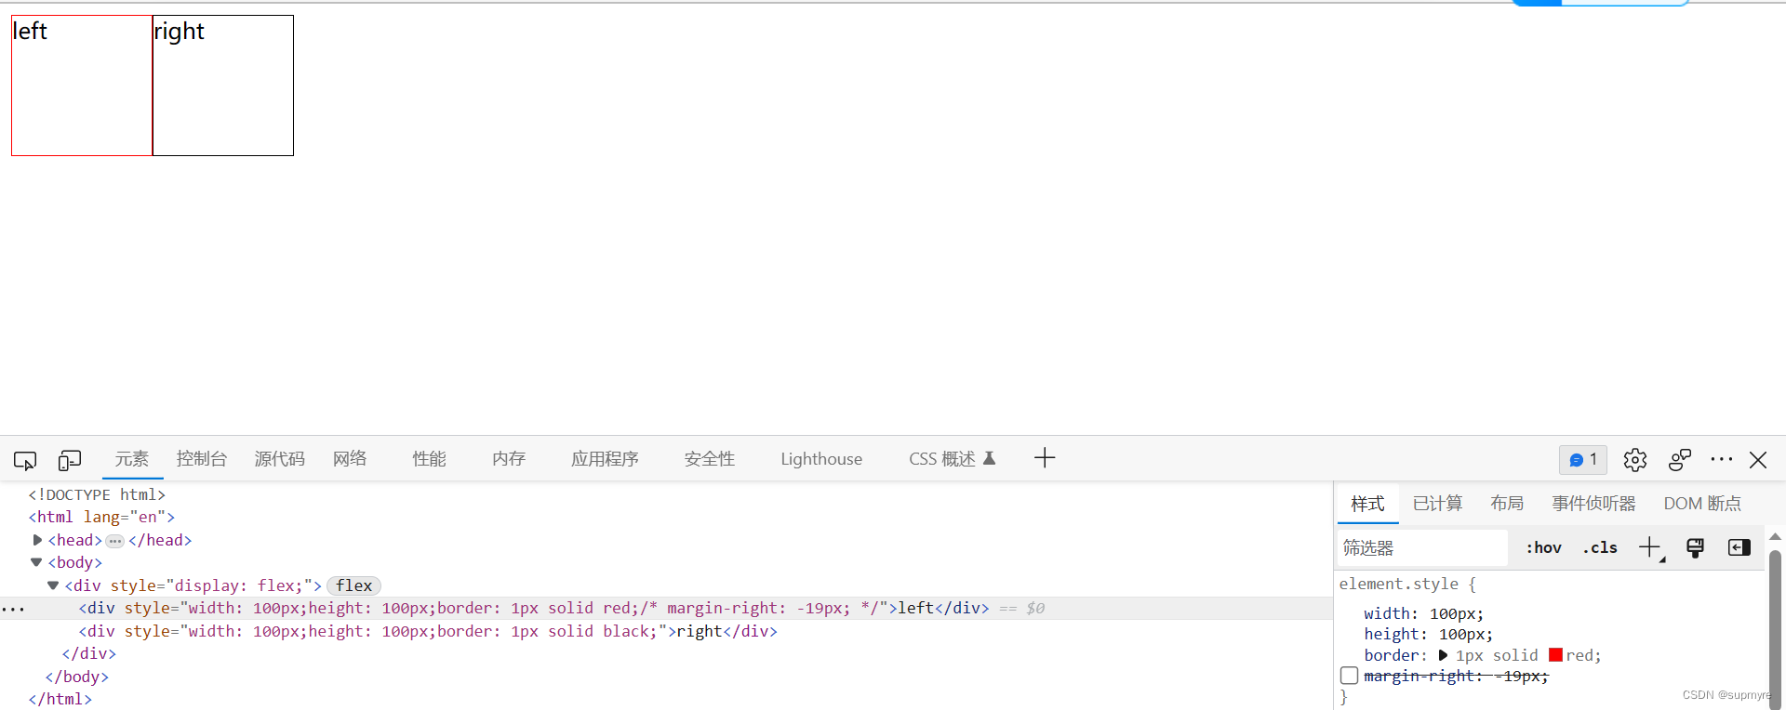Switch to the 元素 tab
This screenshot has height=710, width=1786.
click(132, 458)
